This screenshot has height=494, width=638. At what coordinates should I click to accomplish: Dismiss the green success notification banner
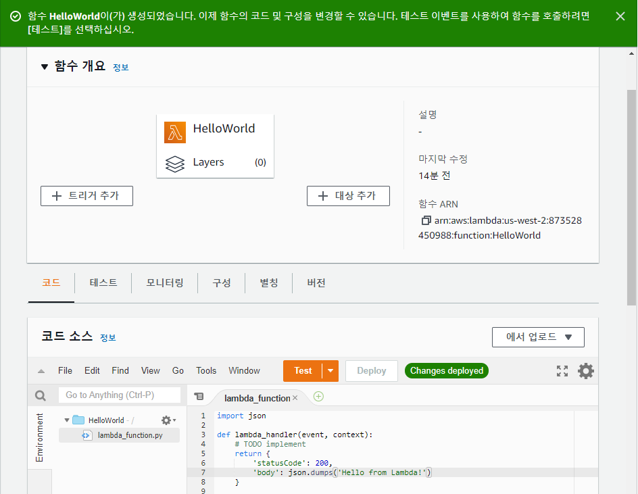pyautogui.click(x=620, y=16)
